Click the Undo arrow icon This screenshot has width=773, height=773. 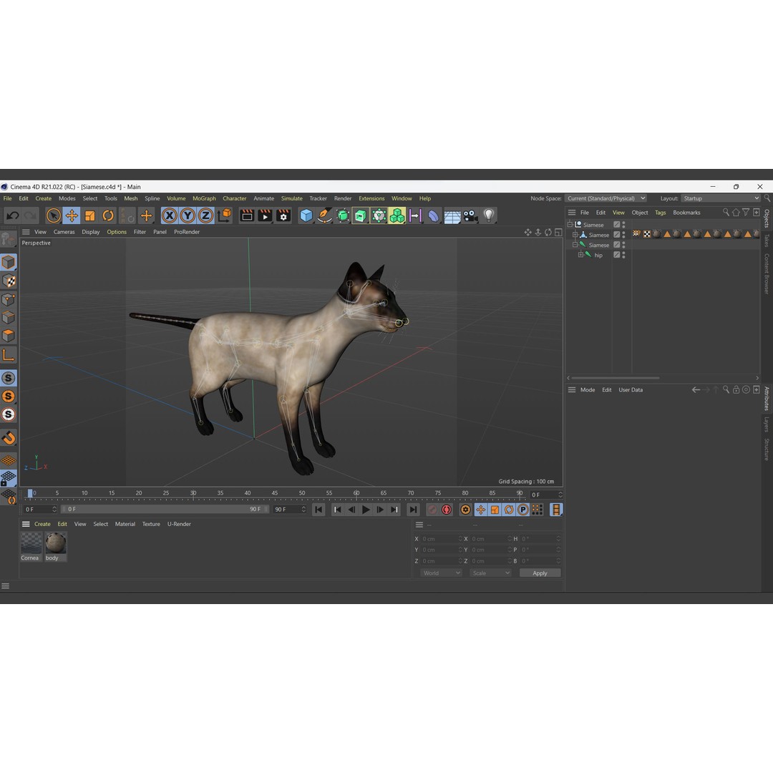click(x=13, y=215)
